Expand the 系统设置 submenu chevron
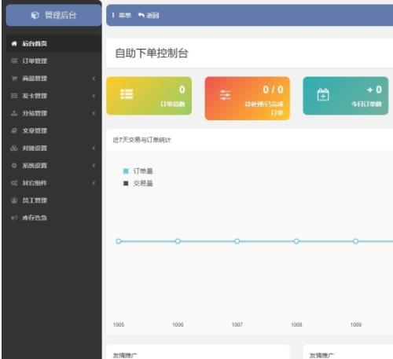The width and height of the screenshot is (393, 359). (94, 166)
